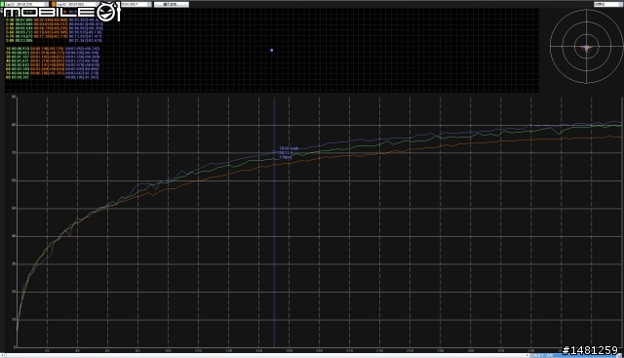624x358 pixels.
Task: Open the first lap selection dropdown
Action: (26, 4)
